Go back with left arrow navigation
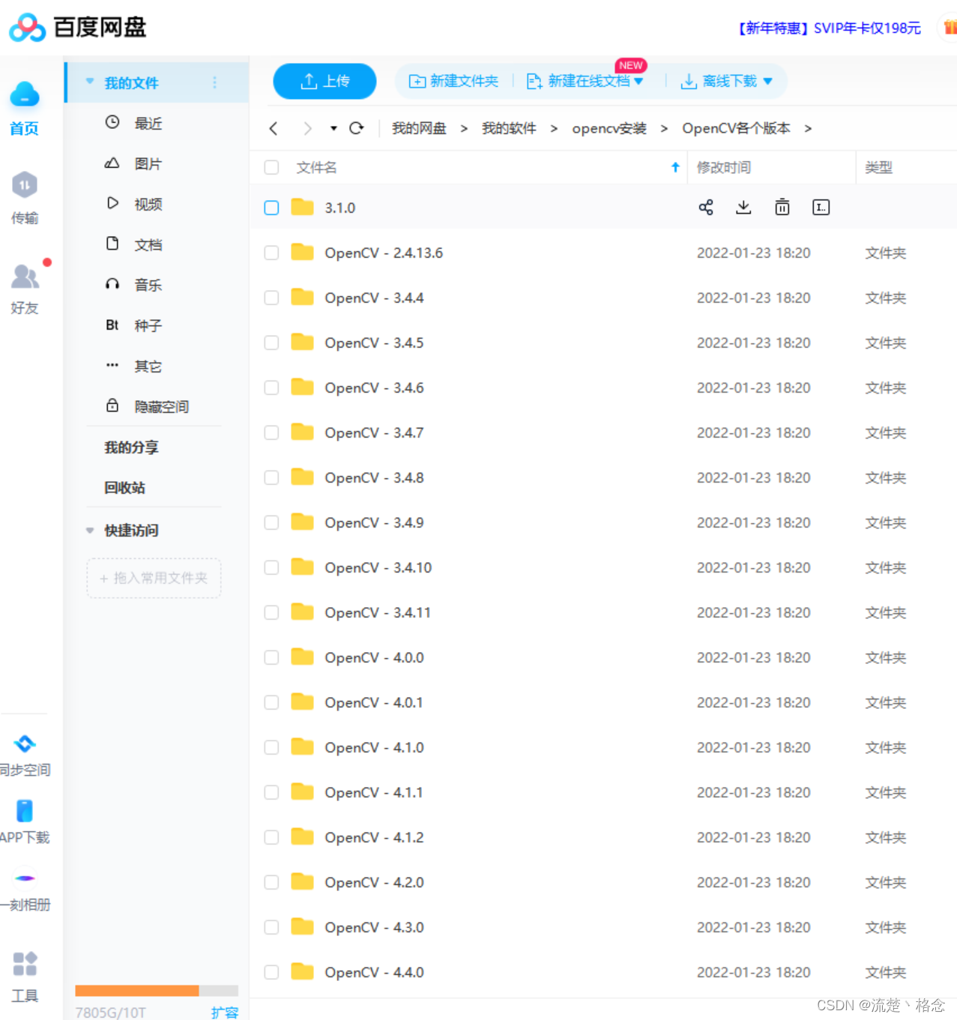This screenshot has height=1020, width=957. pyautogui.click(x=274, y=128)
